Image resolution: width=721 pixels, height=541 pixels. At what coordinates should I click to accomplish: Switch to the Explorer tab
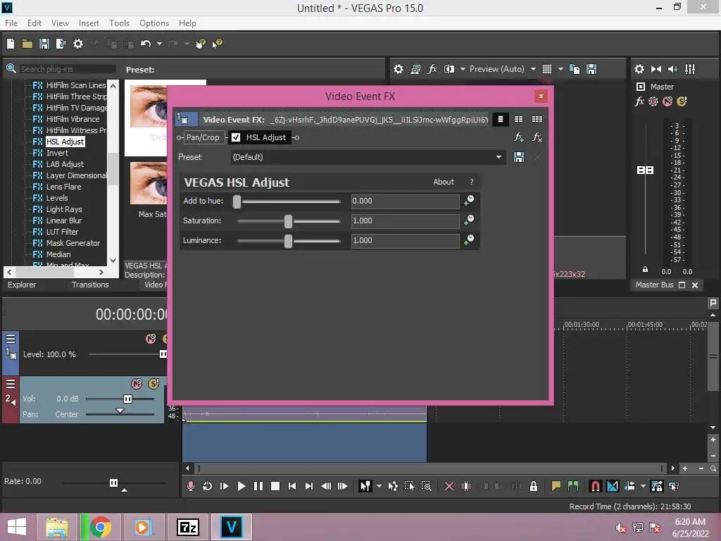click(x=22, y=285)
